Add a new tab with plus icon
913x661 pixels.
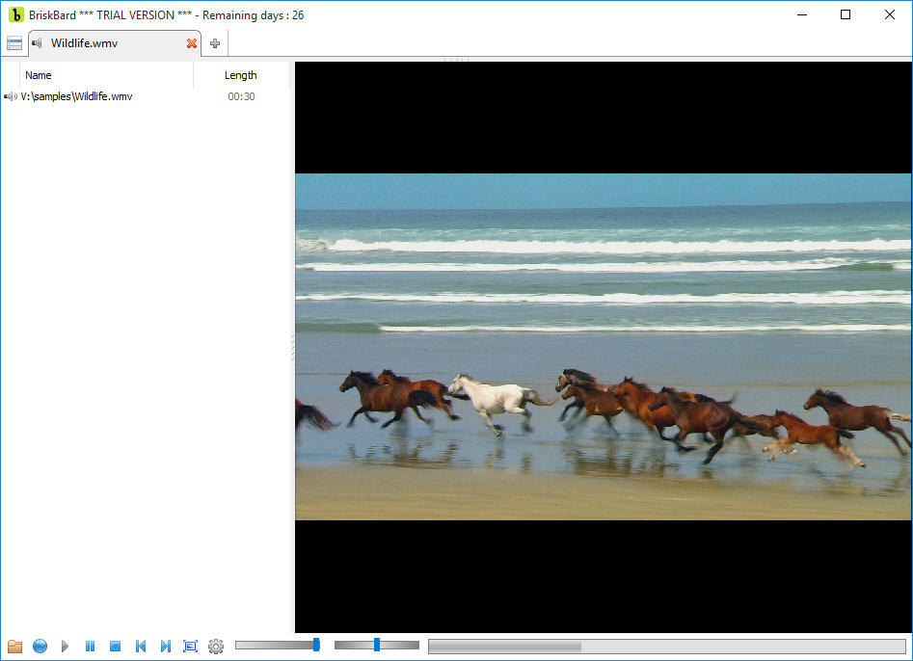[x=215, y=43]
